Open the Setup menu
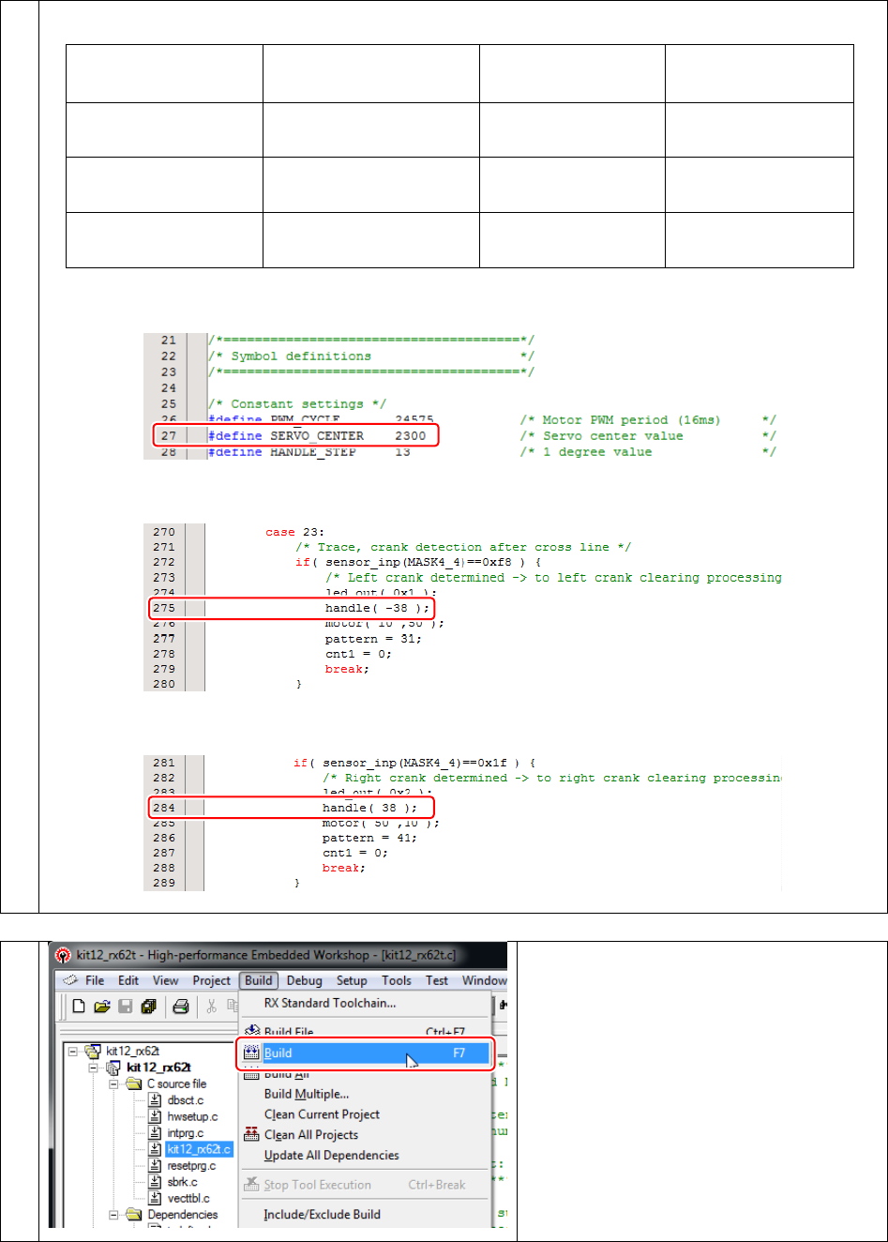This screenshot has width=888, height=1242. (352, 980)
